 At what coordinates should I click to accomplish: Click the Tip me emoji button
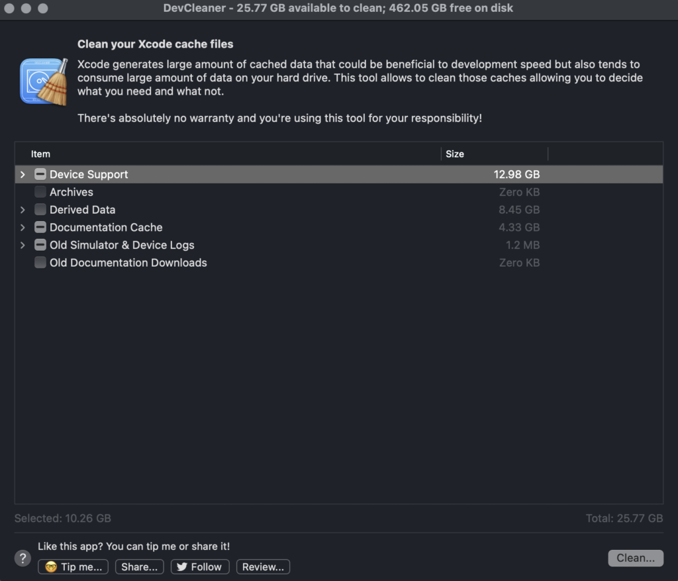pos(73,566)
